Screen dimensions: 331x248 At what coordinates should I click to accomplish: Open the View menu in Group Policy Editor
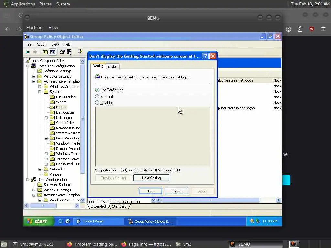(55, 44)
